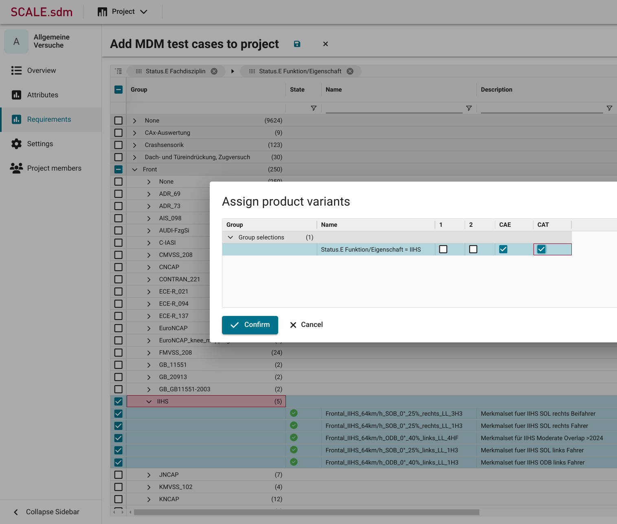Viewport: 617px width, 524px height.
Task: Click the Name filter input field
Action: click(x=394, y=108)
